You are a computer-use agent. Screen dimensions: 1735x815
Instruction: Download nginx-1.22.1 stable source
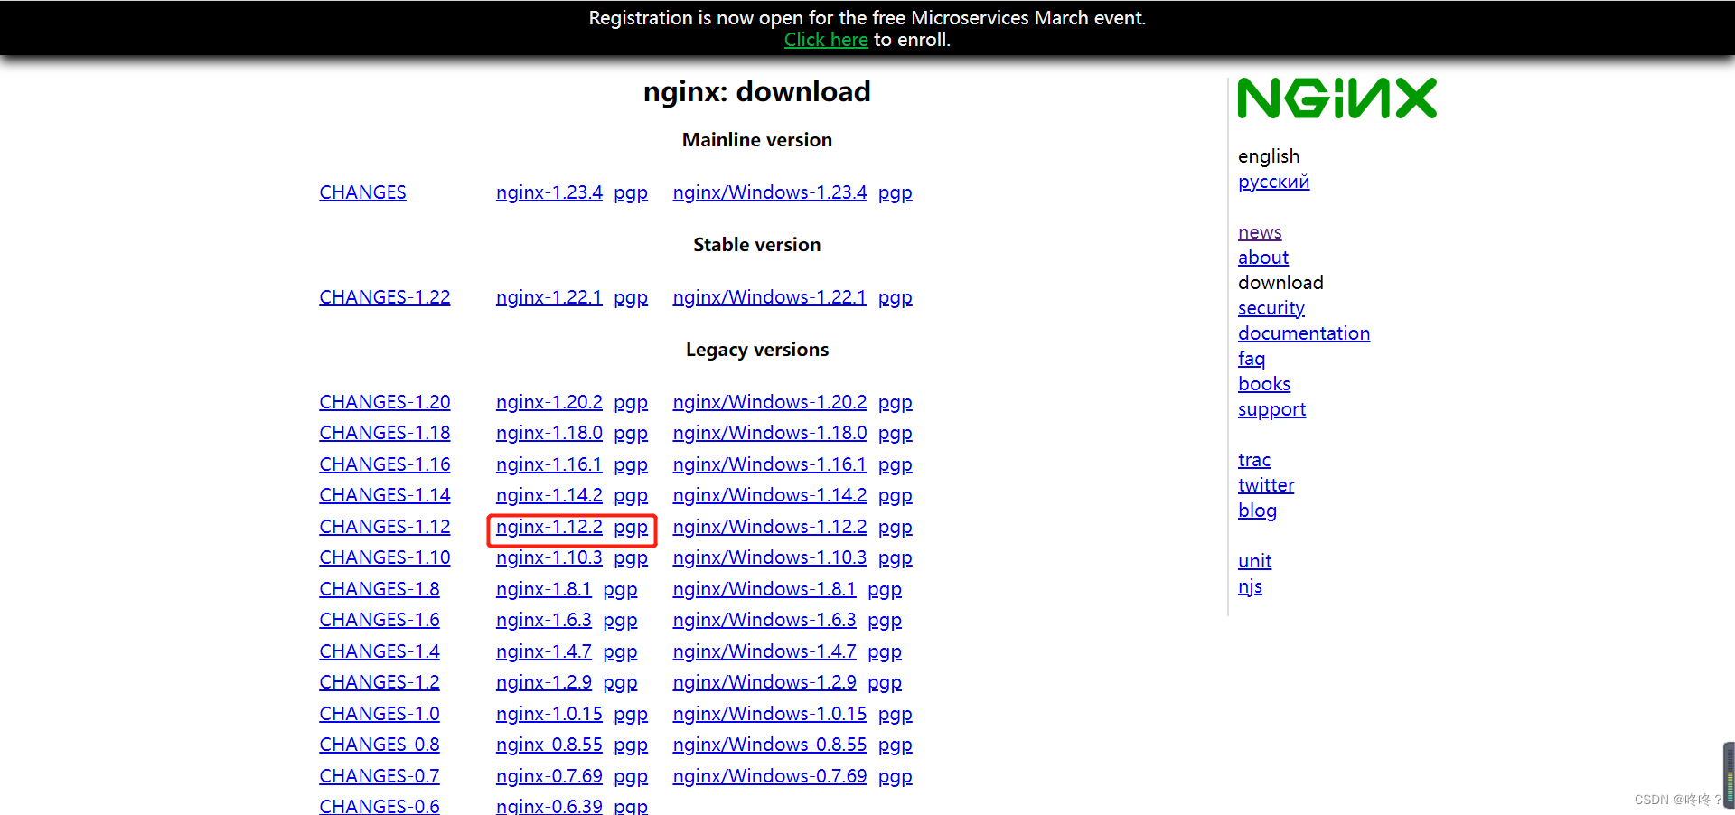coord(549,297)
